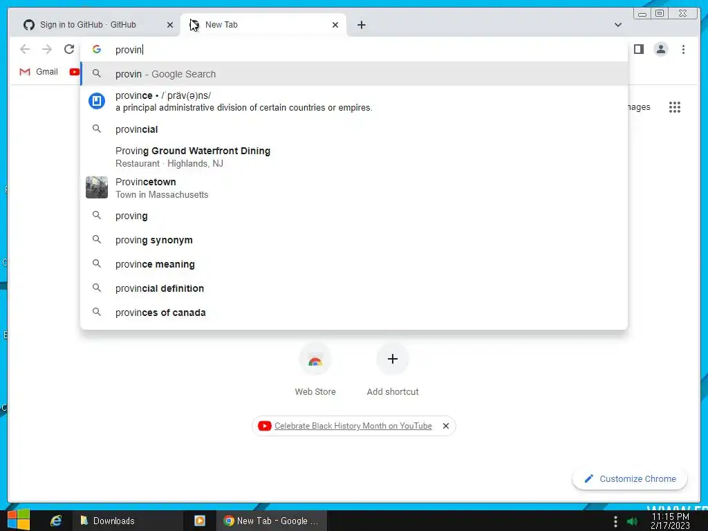Go back with the back arrow
The width and height of the screenshot is (708, 531).
tap(25, 49)
